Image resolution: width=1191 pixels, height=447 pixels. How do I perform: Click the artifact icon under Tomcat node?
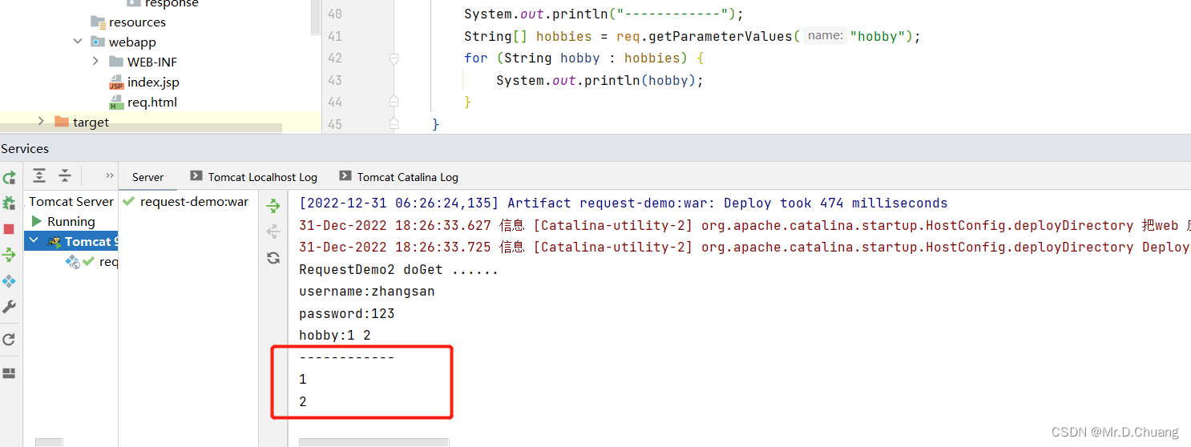click(73, 261)
